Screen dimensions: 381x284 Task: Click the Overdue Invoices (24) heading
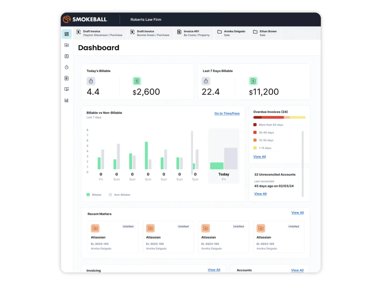coord(270,112)
